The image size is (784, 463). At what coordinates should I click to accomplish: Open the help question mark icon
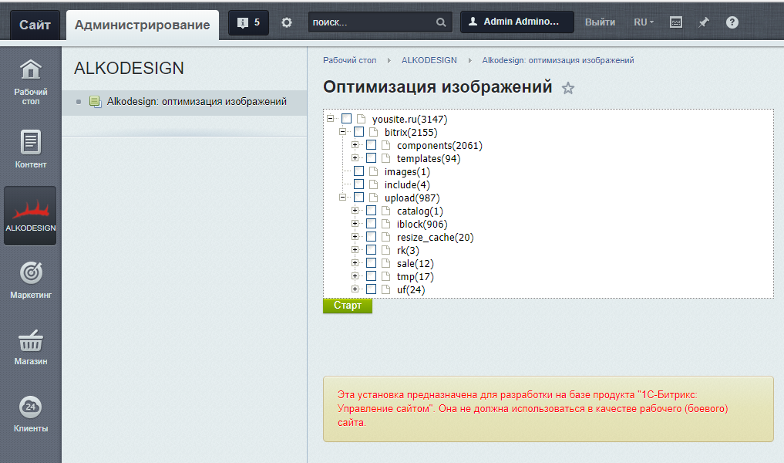coord(732,22)
